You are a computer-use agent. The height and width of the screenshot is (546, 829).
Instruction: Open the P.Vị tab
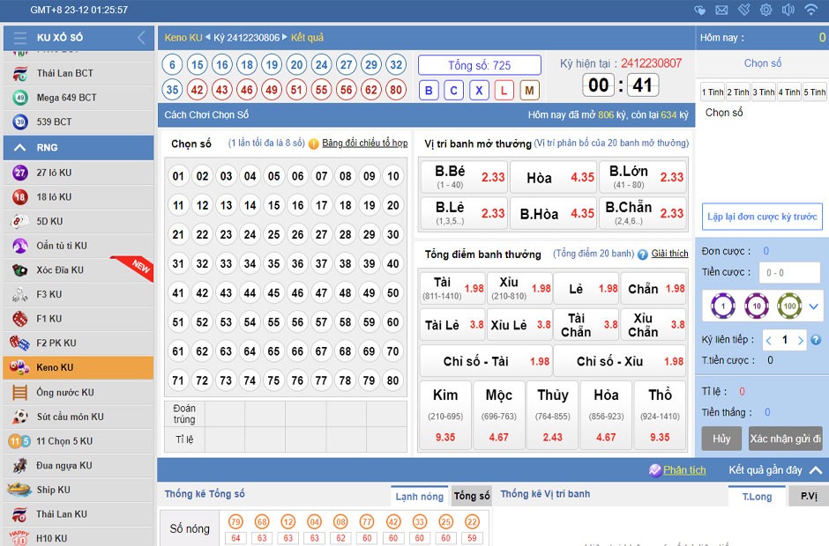pyautogui.click(x=808, y=496)
